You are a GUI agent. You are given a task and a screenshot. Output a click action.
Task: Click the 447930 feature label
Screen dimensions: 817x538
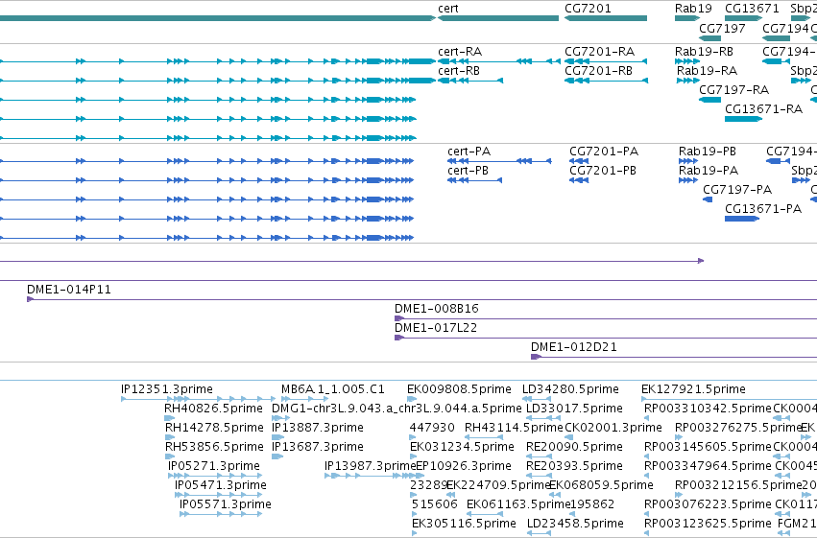click(432, 428)
